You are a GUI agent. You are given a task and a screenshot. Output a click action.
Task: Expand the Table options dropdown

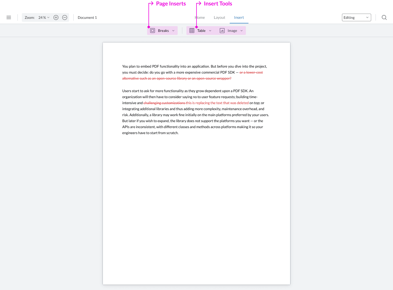(210, 31)
